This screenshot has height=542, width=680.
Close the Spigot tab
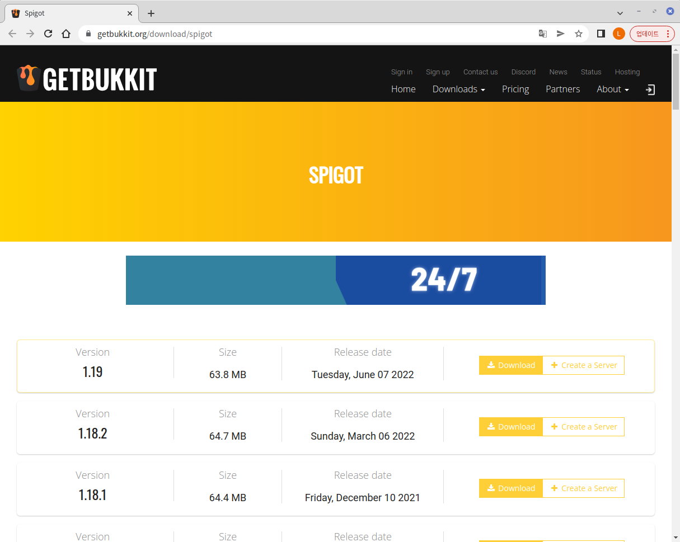tap(130, 13)
